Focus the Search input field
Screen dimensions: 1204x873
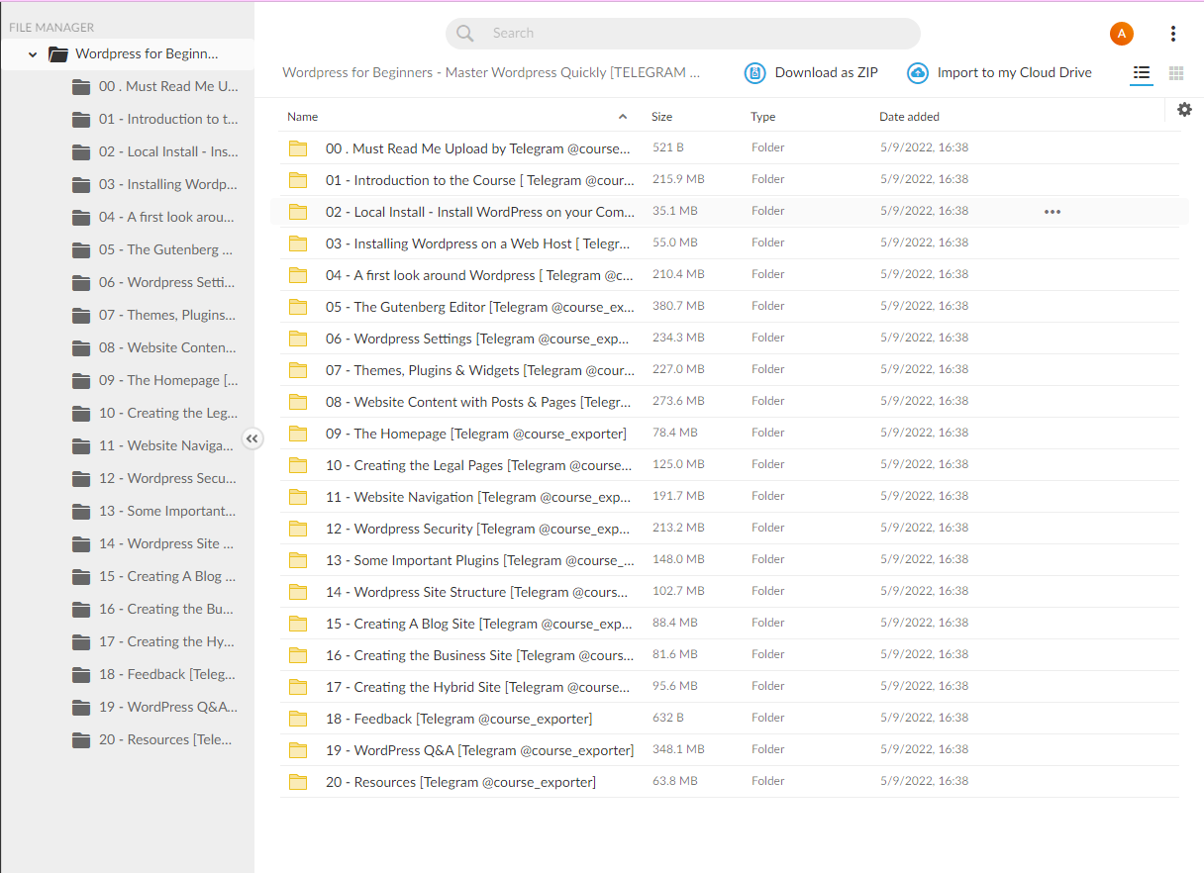(683, 34)
